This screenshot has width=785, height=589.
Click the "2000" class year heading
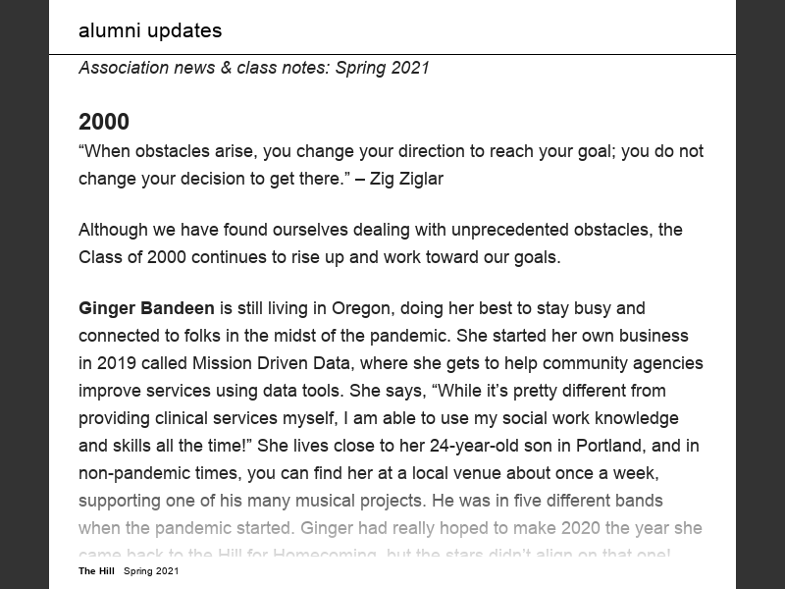(104, 122)
